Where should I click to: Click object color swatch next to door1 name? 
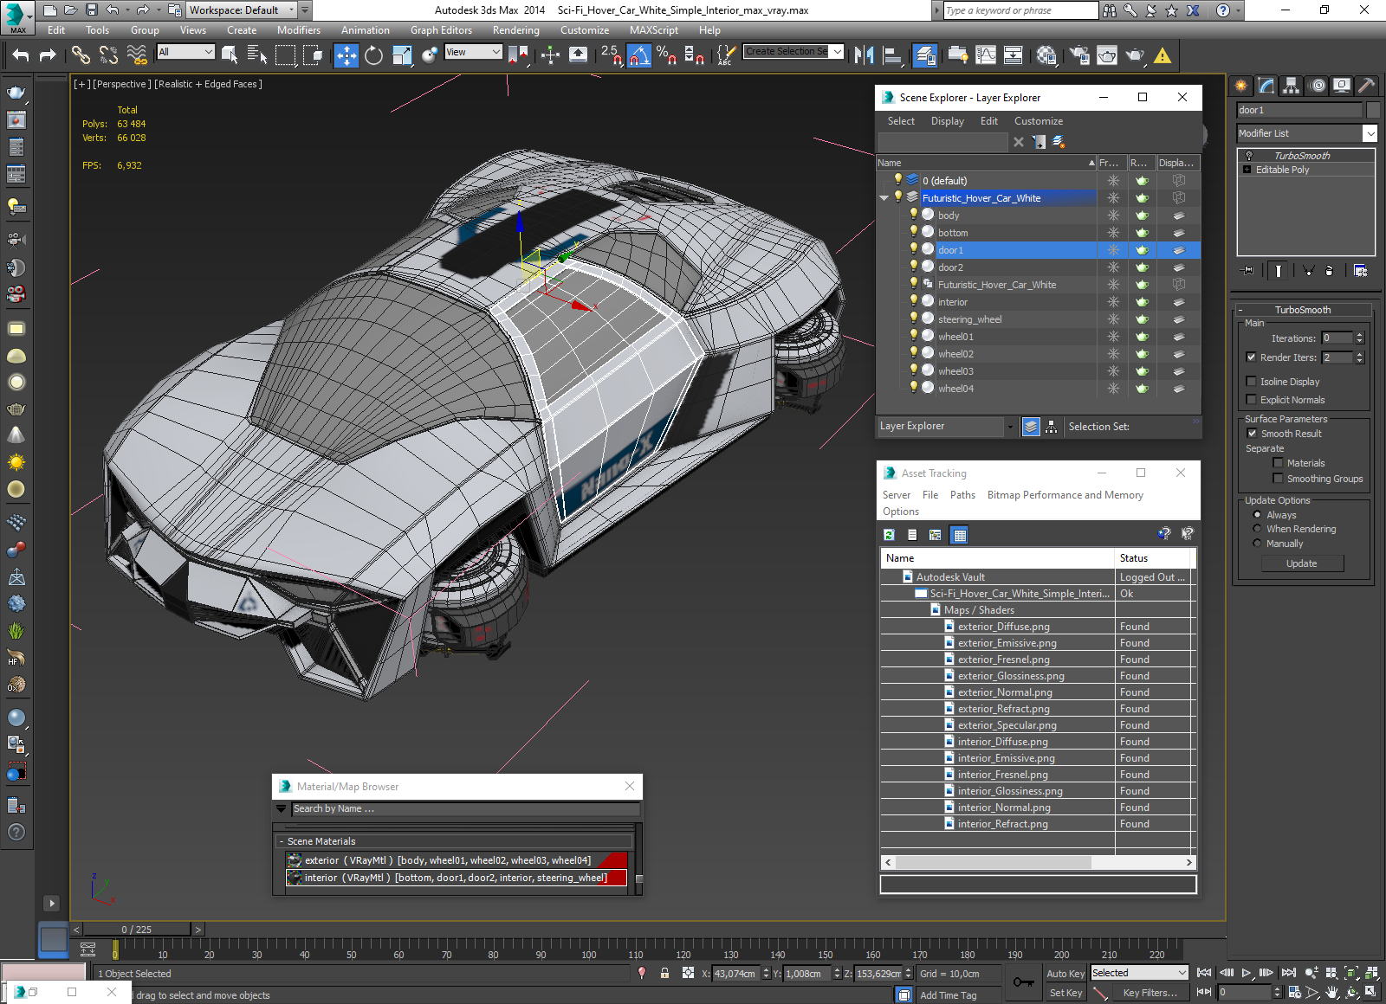pyautogui.click(x=1373, y=110)
